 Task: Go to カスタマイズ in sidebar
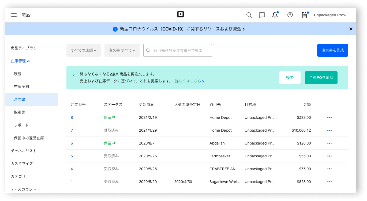(x=22, y=164)
